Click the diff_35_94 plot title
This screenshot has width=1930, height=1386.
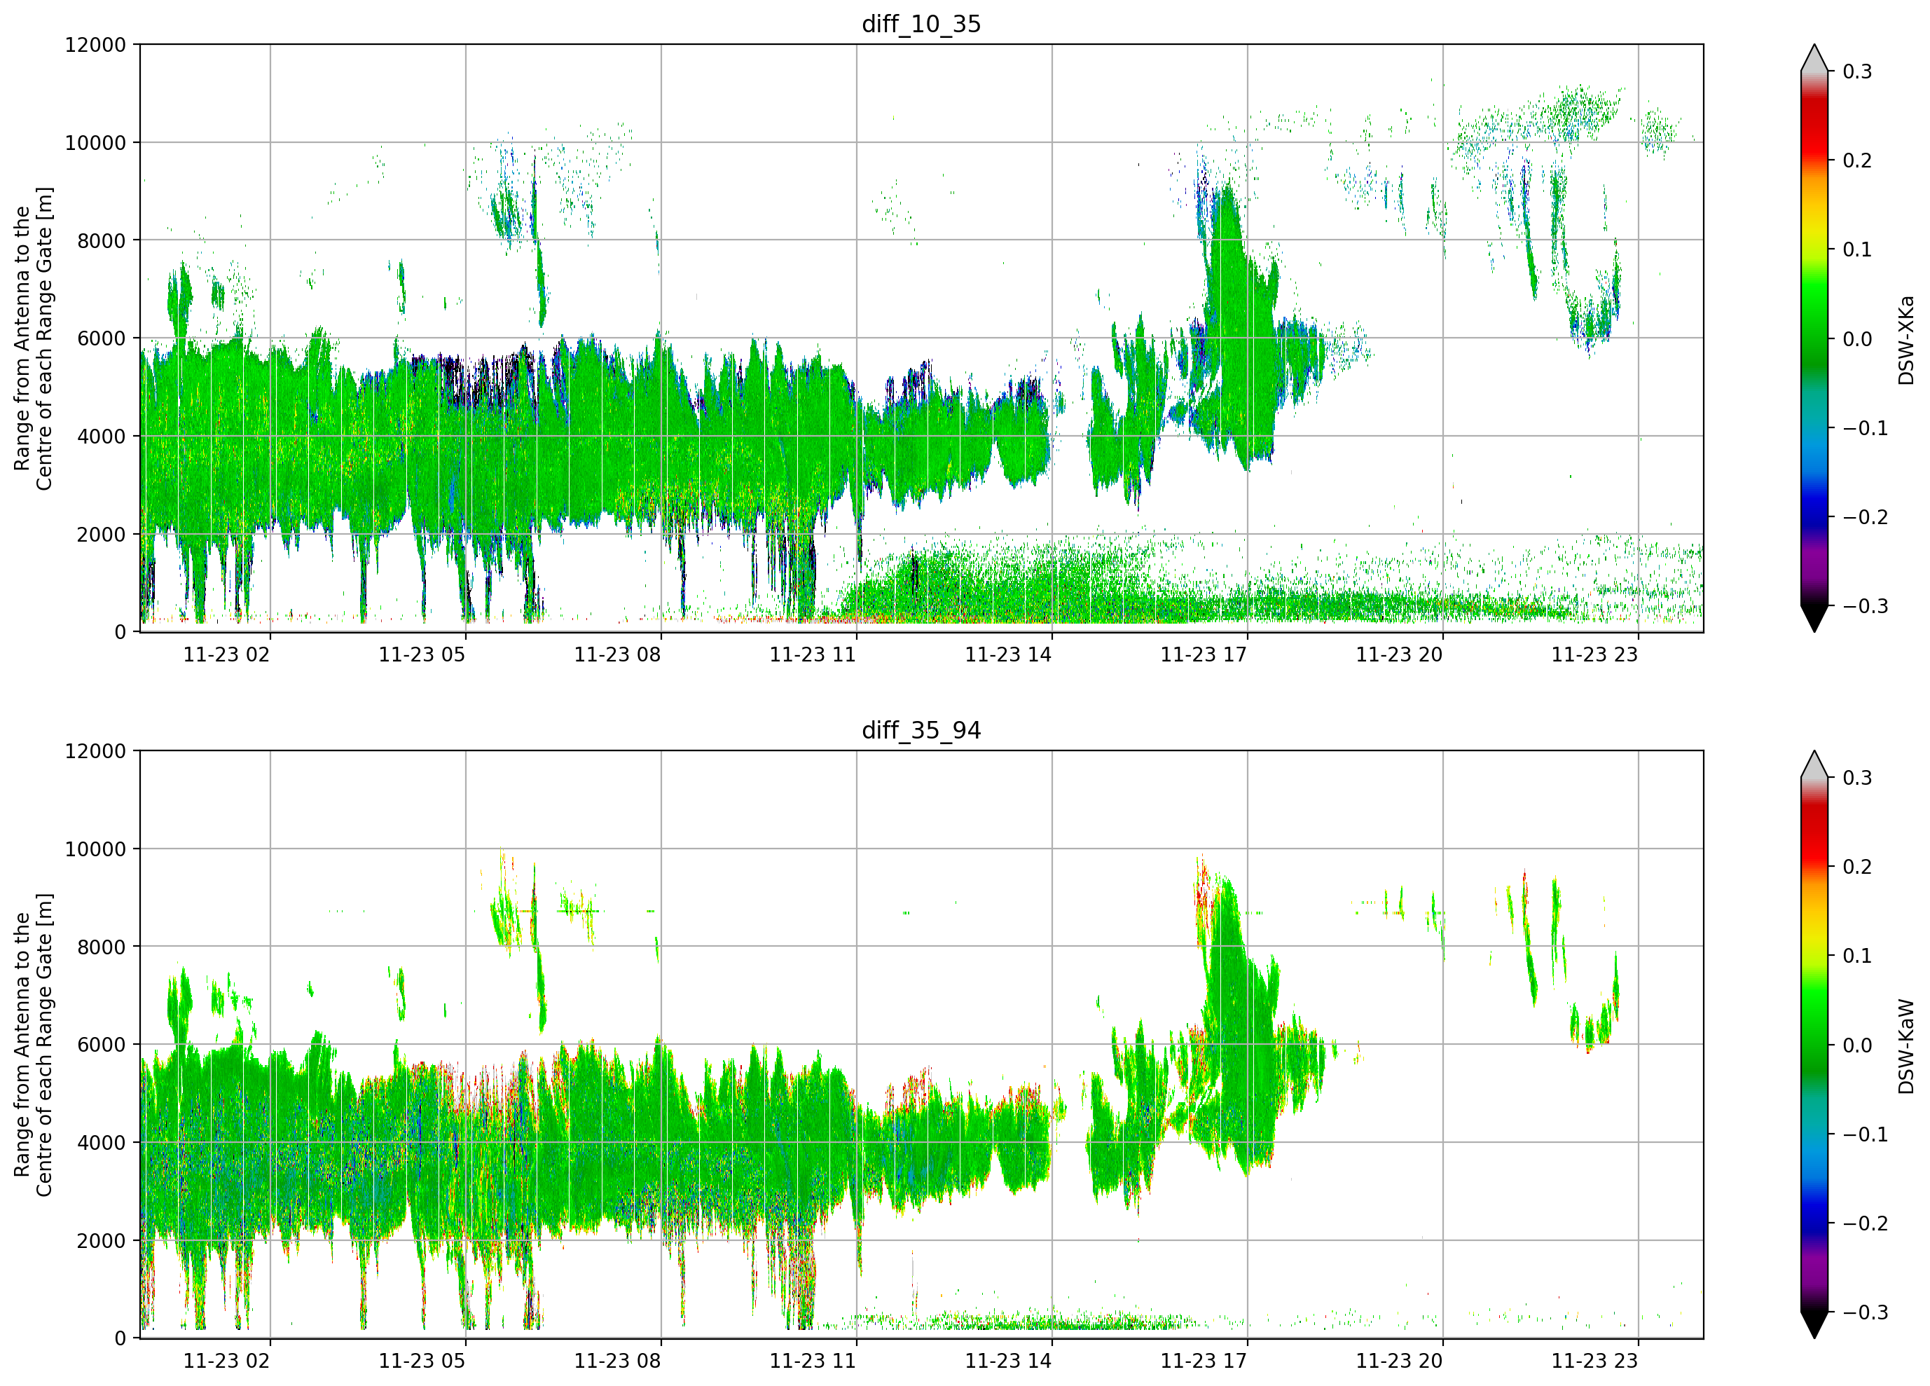[x=921, y=729]
